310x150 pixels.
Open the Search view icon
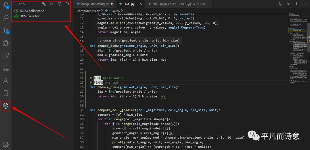pyautogui.click(x=5, y=18)
